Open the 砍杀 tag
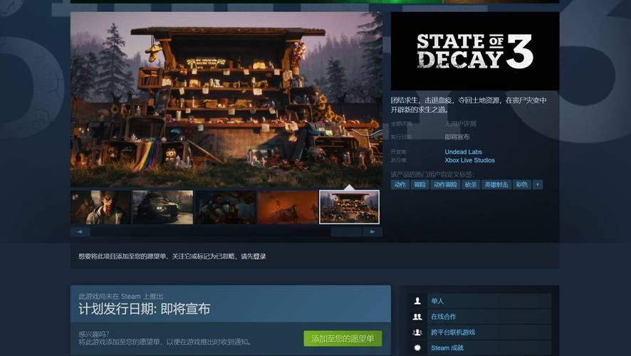The width and height of the screenshot is (631, 356). (471, 184)
